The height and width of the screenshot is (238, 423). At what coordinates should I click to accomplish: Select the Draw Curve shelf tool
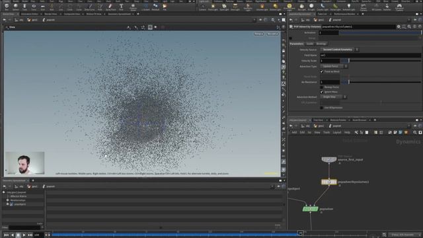(90, 7)
